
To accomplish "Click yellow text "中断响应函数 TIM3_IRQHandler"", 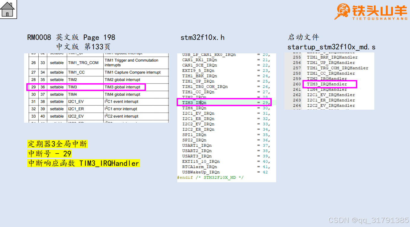I will 83,163.
